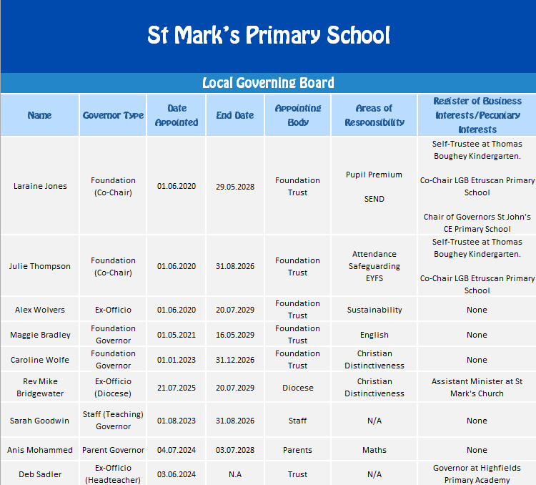Select the Alex Wolvers name cell
This screenshot has height=485, width=536.
pyautogui.click(x=40, y=310)
